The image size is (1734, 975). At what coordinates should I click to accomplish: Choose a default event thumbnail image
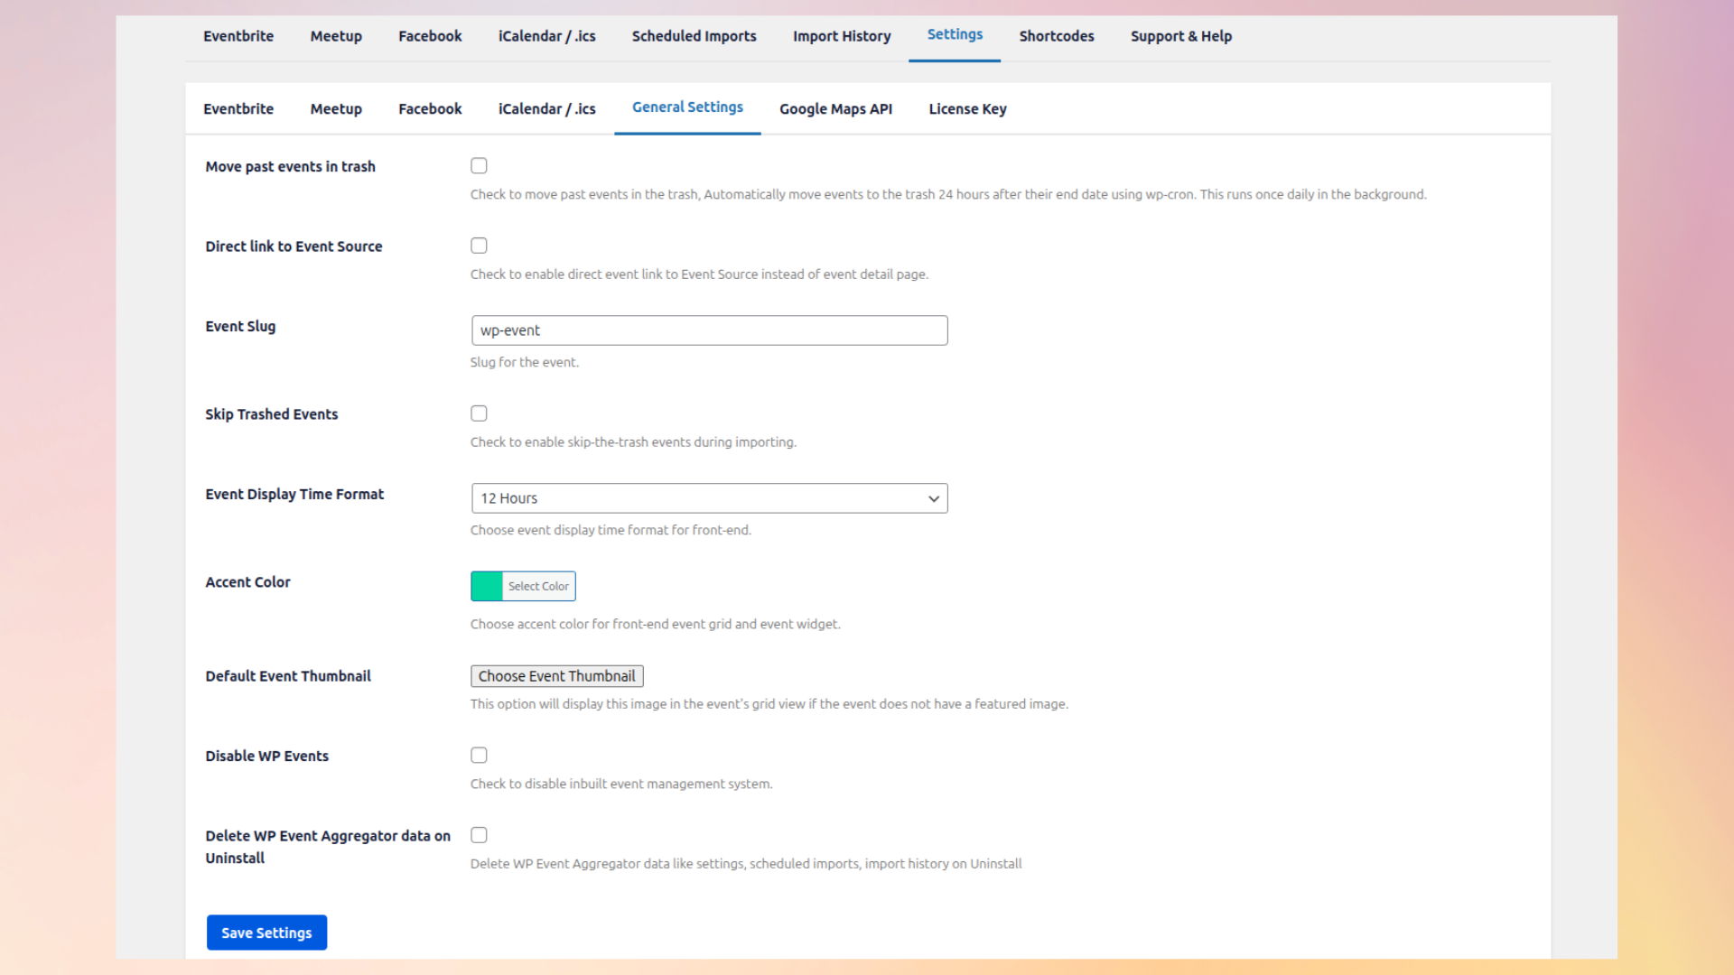pyautogui.click(x=556, y=675)
